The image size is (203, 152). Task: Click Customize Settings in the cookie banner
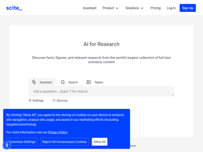22,142
